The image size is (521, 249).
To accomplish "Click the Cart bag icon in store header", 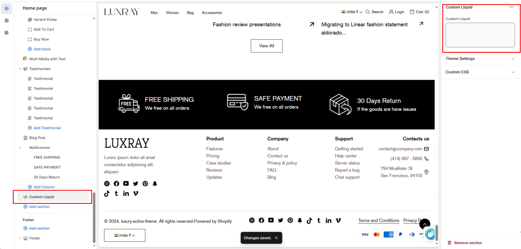I will click(412, 12).
